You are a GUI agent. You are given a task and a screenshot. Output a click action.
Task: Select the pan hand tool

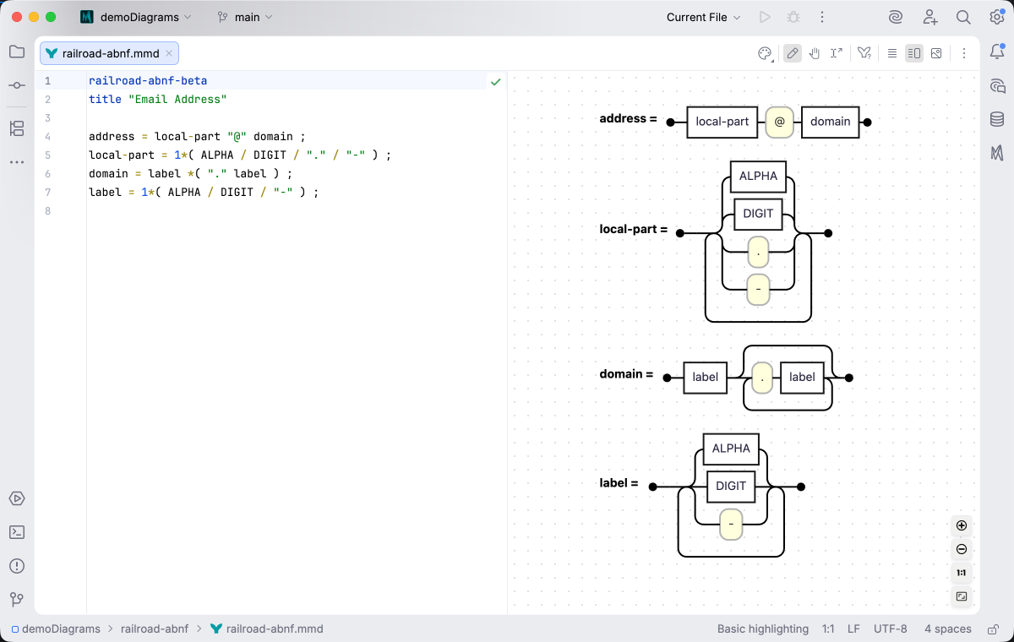pos(815,53)
